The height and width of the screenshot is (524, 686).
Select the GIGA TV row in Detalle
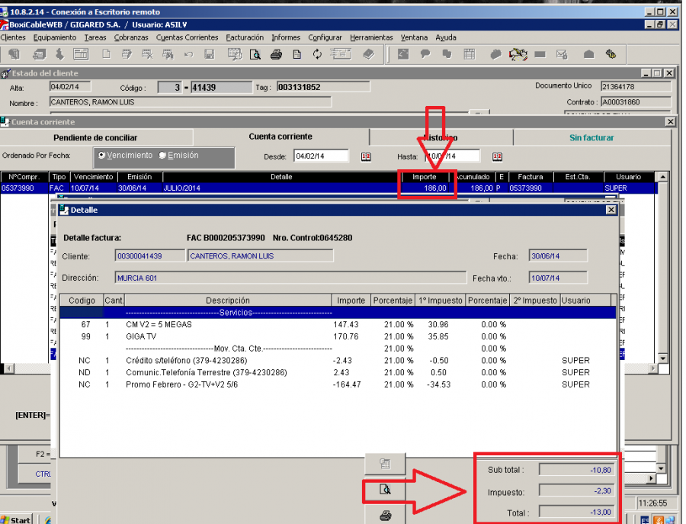pos(142,336)
